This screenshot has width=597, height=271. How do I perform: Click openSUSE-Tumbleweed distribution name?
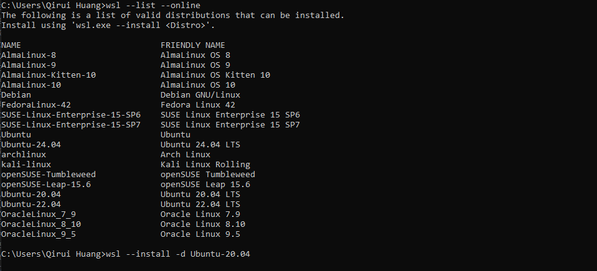[x=49, y=175]
